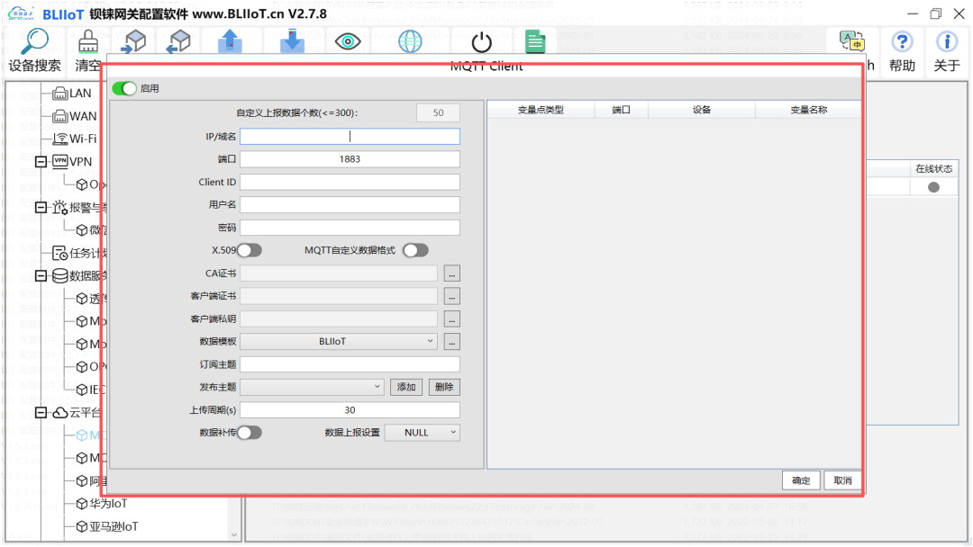Open 关于 about info icon
This screenshot has width=973, height=547.
pos(946,41)
